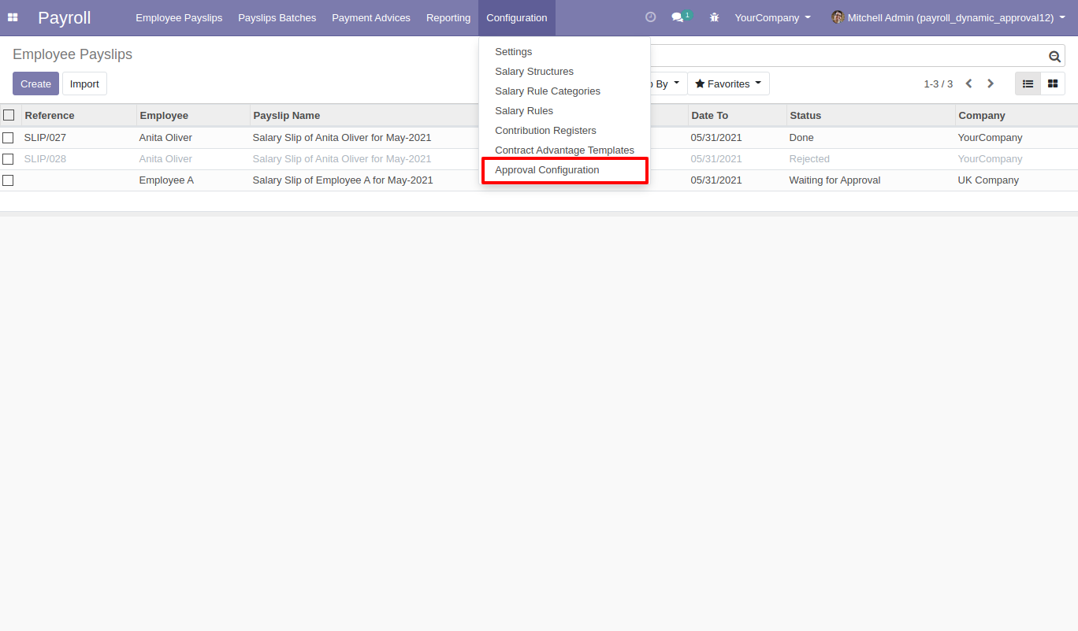This screenshot has height=631, width=1078.
Task: Go to next page arrow
Action: tap(991, 84)
